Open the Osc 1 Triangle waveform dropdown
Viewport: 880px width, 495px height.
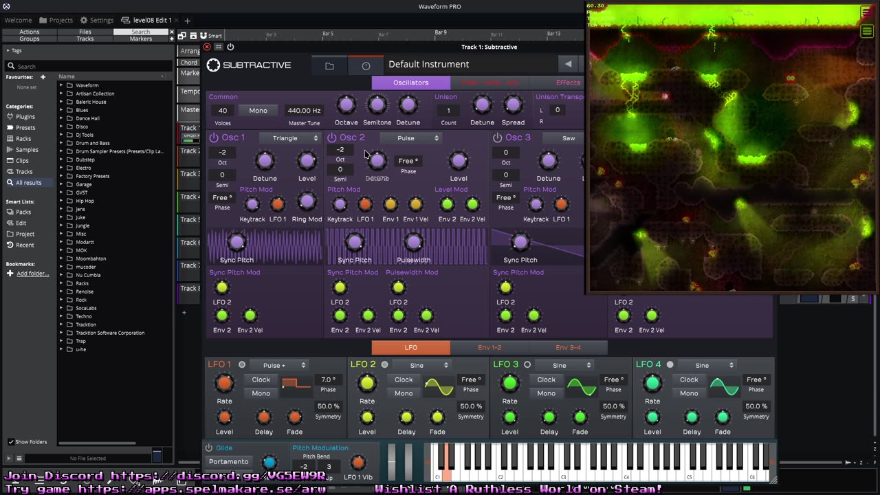click(x=290, y=138)
